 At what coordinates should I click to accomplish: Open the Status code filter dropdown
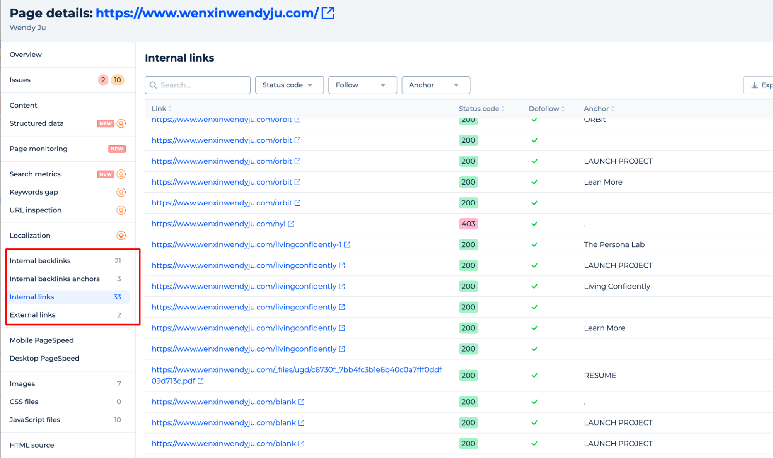pos(289,85)
